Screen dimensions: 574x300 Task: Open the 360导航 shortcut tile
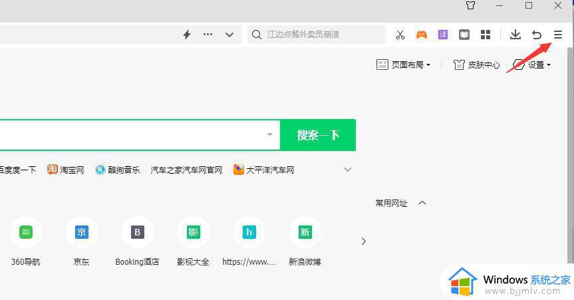click(26, 241)
